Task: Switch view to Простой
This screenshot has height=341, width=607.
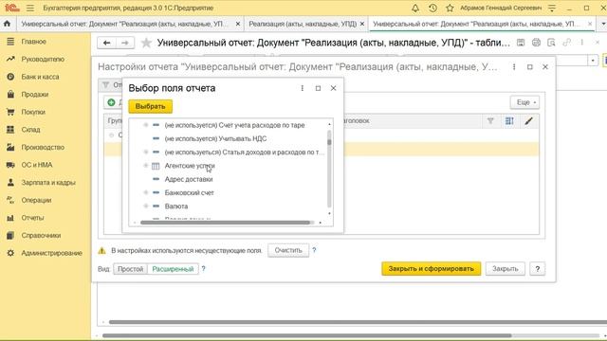Action: [x=131, y=269]
